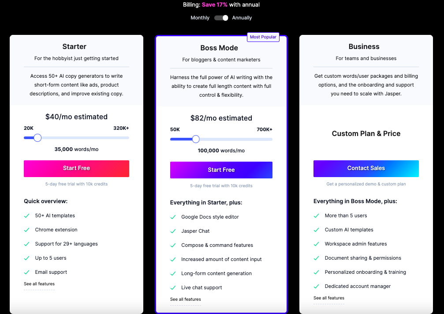The width and height of the screenshot is (444, 314).
Task: Expand See all features under Boss Mode
Action: pyautogui.click(x=186, y=299)
